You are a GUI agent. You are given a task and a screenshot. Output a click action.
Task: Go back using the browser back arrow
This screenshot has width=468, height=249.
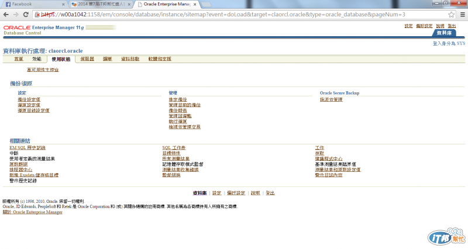click(x=6, y=15)
